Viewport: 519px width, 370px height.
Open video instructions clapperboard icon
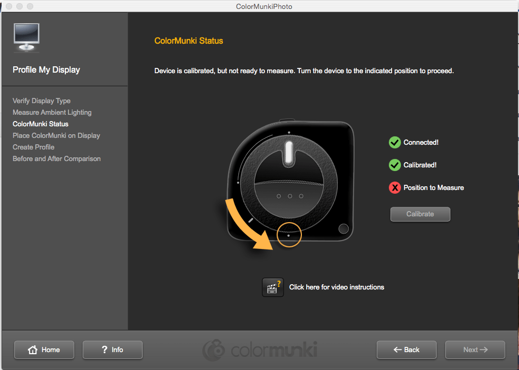tap(273, 287)
